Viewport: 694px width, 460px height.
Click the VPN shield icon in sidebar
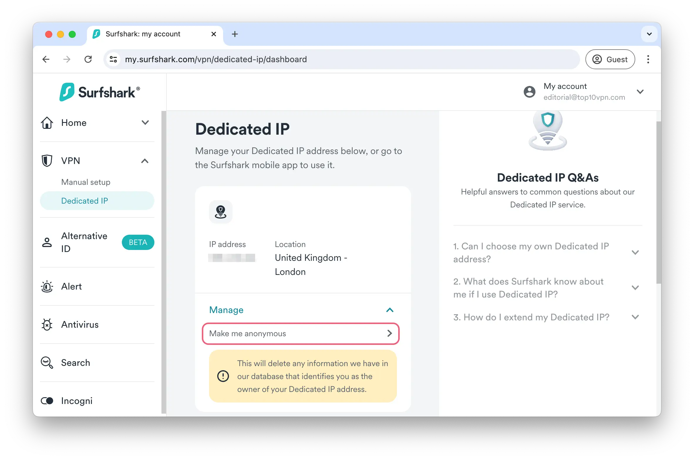47,161
